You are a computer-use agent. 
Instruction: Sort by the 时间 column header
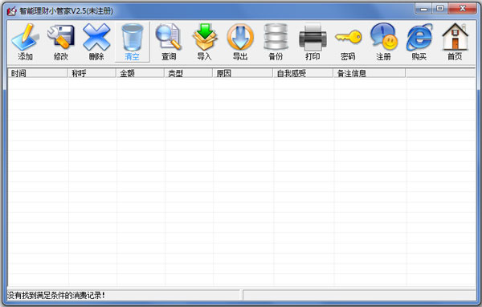pyautogui.click(x=38, y=73)
